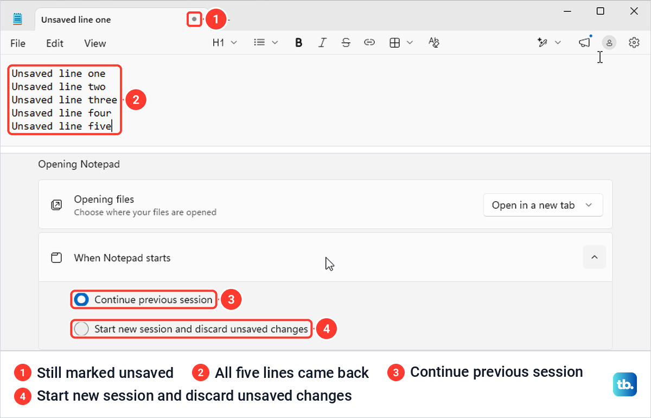Click the insert table icon

tap(395, 43)
